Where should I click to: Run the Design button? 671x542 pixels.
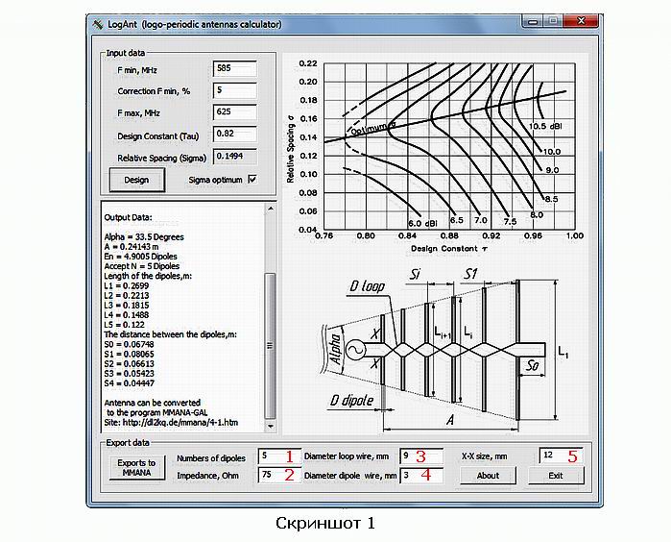(136, 180)
